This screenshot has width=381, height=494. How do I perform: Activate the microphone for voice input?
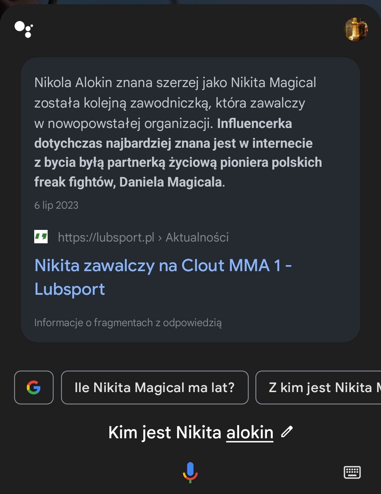pos(190,472)
